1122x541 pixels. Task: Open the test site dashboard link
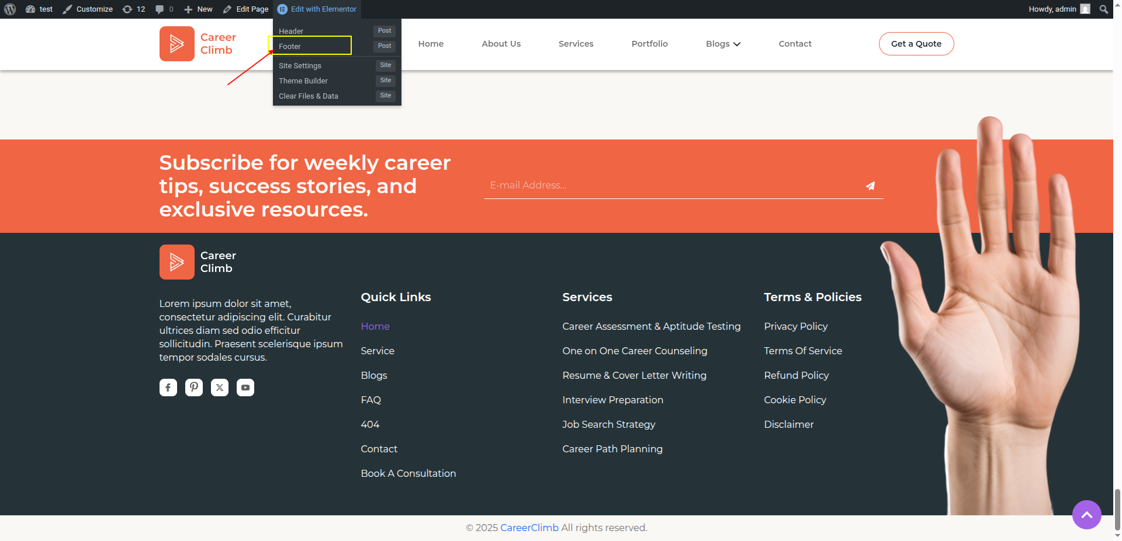39,9
